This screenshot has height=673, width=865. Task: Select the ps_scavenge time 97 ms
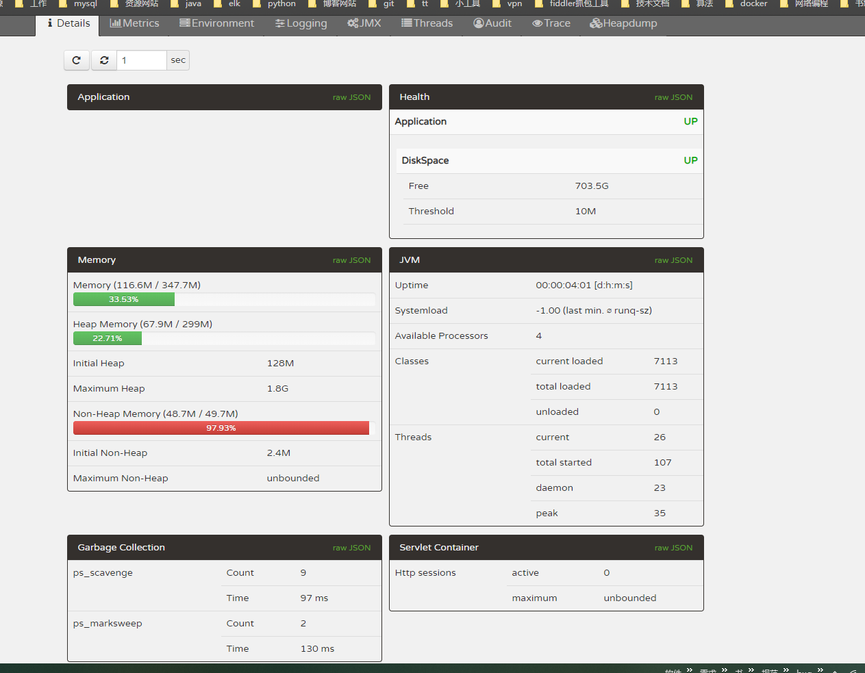(314, 598)
